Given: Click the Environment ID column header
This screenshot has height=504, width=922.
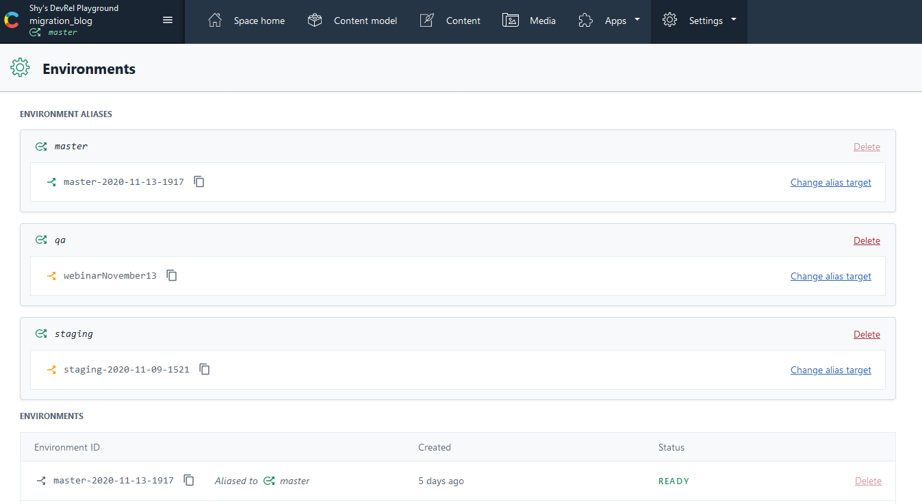Looking at the screenshot, I should pos(67,447).
